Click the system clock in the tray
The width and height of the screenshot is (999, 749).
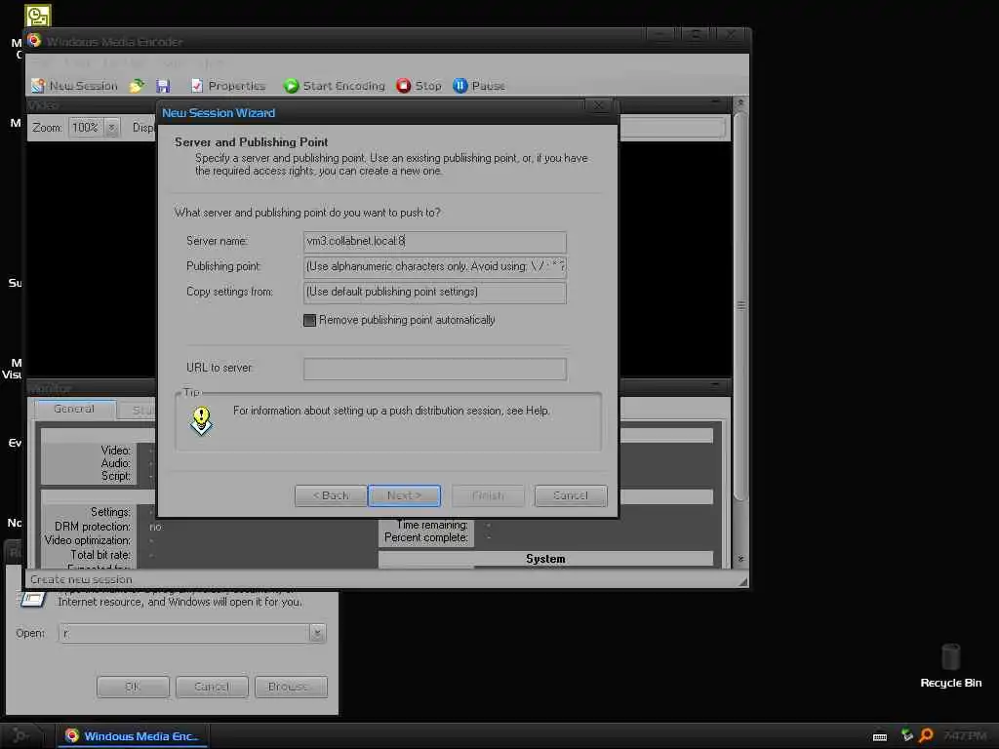965,735
